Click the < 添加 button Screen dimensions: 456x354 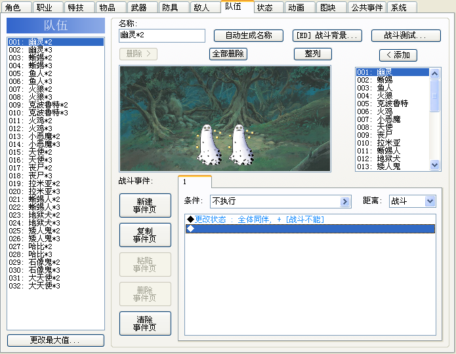tap(398, 55)
